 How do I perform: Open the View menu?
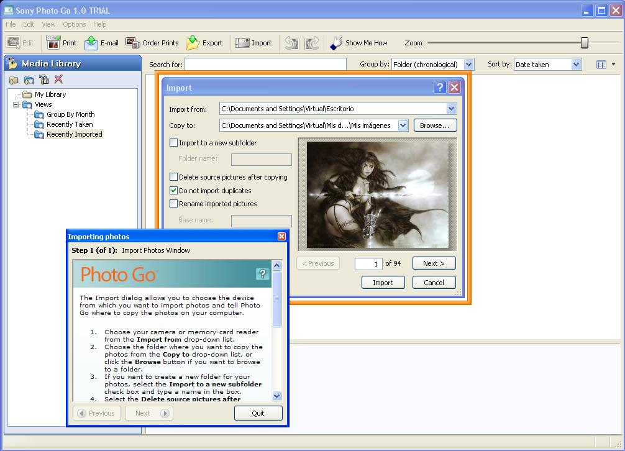48,24
